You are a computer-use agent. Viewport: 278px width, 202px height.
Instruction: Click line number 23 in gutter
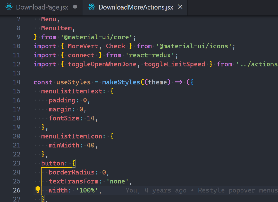[x=16, y=163]
